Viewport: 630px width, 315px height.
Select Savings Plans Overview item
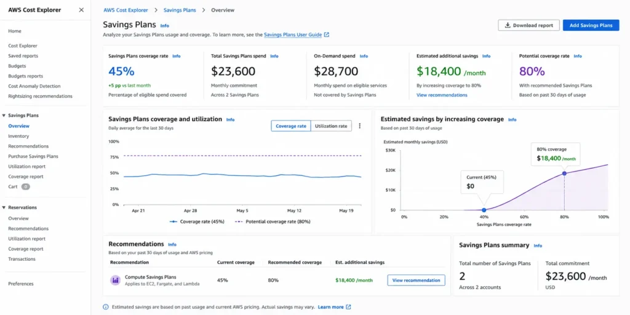19,126
